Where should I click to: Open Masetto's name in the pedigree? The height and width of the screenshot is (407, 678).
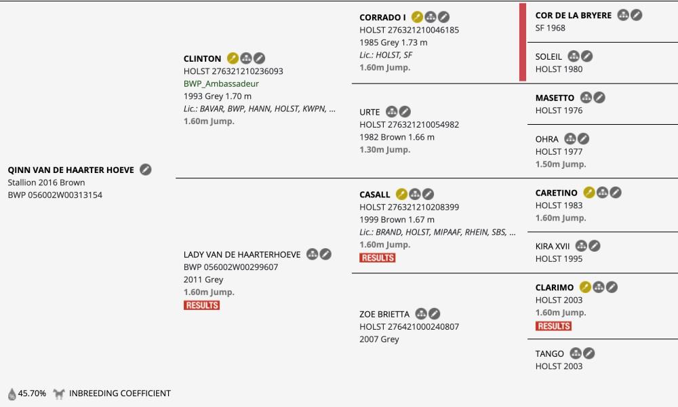555,98
